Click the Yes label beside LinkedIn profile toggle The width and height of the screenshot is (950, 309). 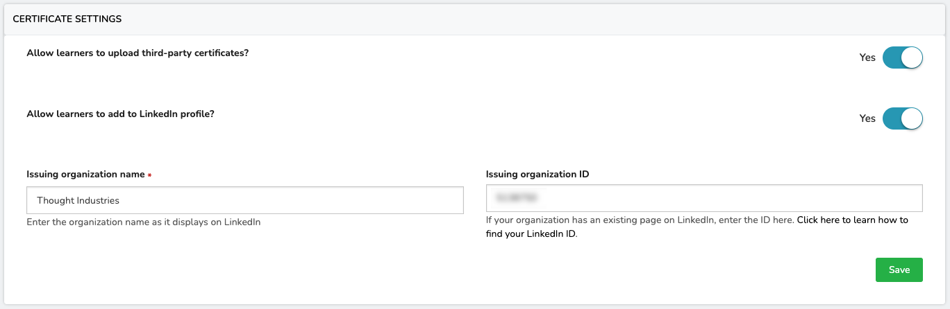[x=867, y=118]
